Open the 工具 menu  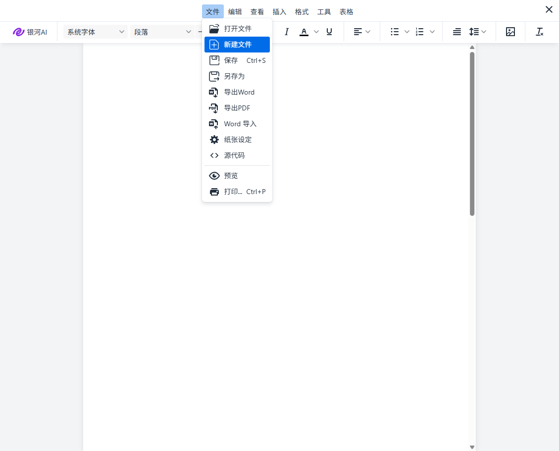[x=324, y=12]
